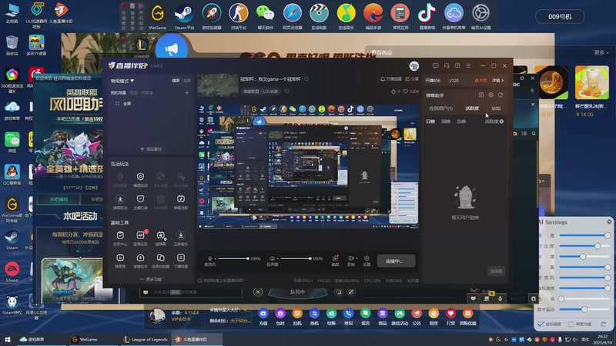Click the 充值 recharge icon in bottom bar

click(263, 313)
